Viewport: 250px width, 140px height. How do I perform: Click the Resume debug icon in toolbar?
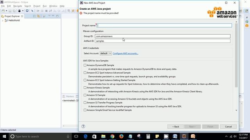click(38, 11)
